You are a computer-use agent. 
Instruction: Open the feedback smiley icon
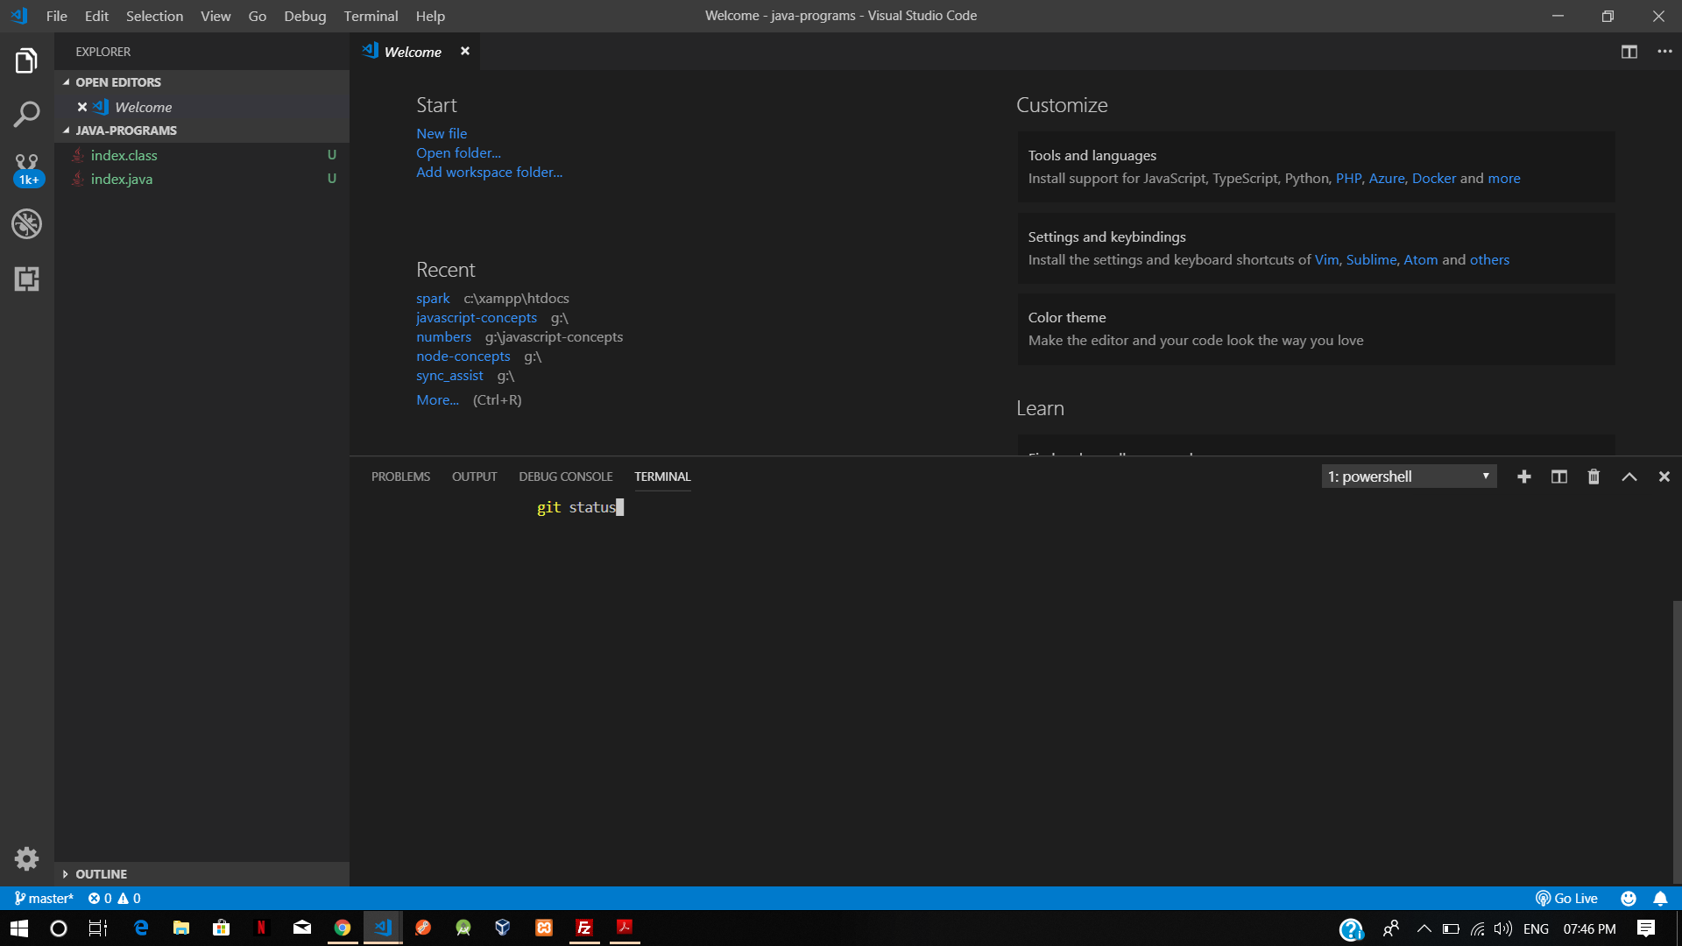(1629, 898)
